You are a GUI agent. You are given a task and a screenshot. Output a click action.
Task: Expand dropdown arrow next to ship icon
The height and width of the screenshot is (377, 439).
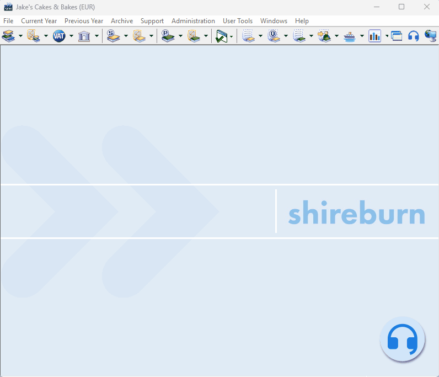tap(362, 36)
